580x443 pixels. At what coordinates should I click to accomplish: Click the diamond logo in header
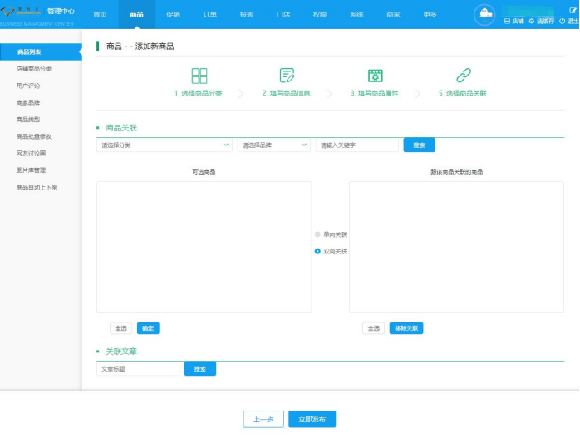click(7, 11)
